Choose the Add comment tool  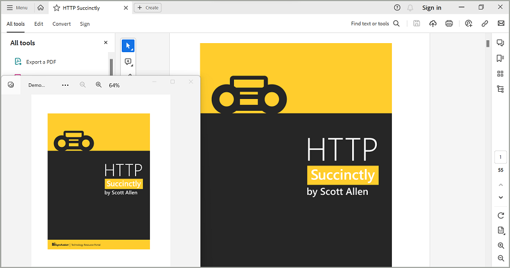coord(128,62)
